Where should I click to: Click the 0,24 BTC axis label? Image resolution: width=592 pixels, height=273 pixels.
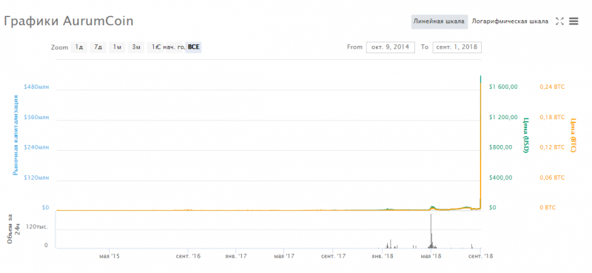[552, 87]
